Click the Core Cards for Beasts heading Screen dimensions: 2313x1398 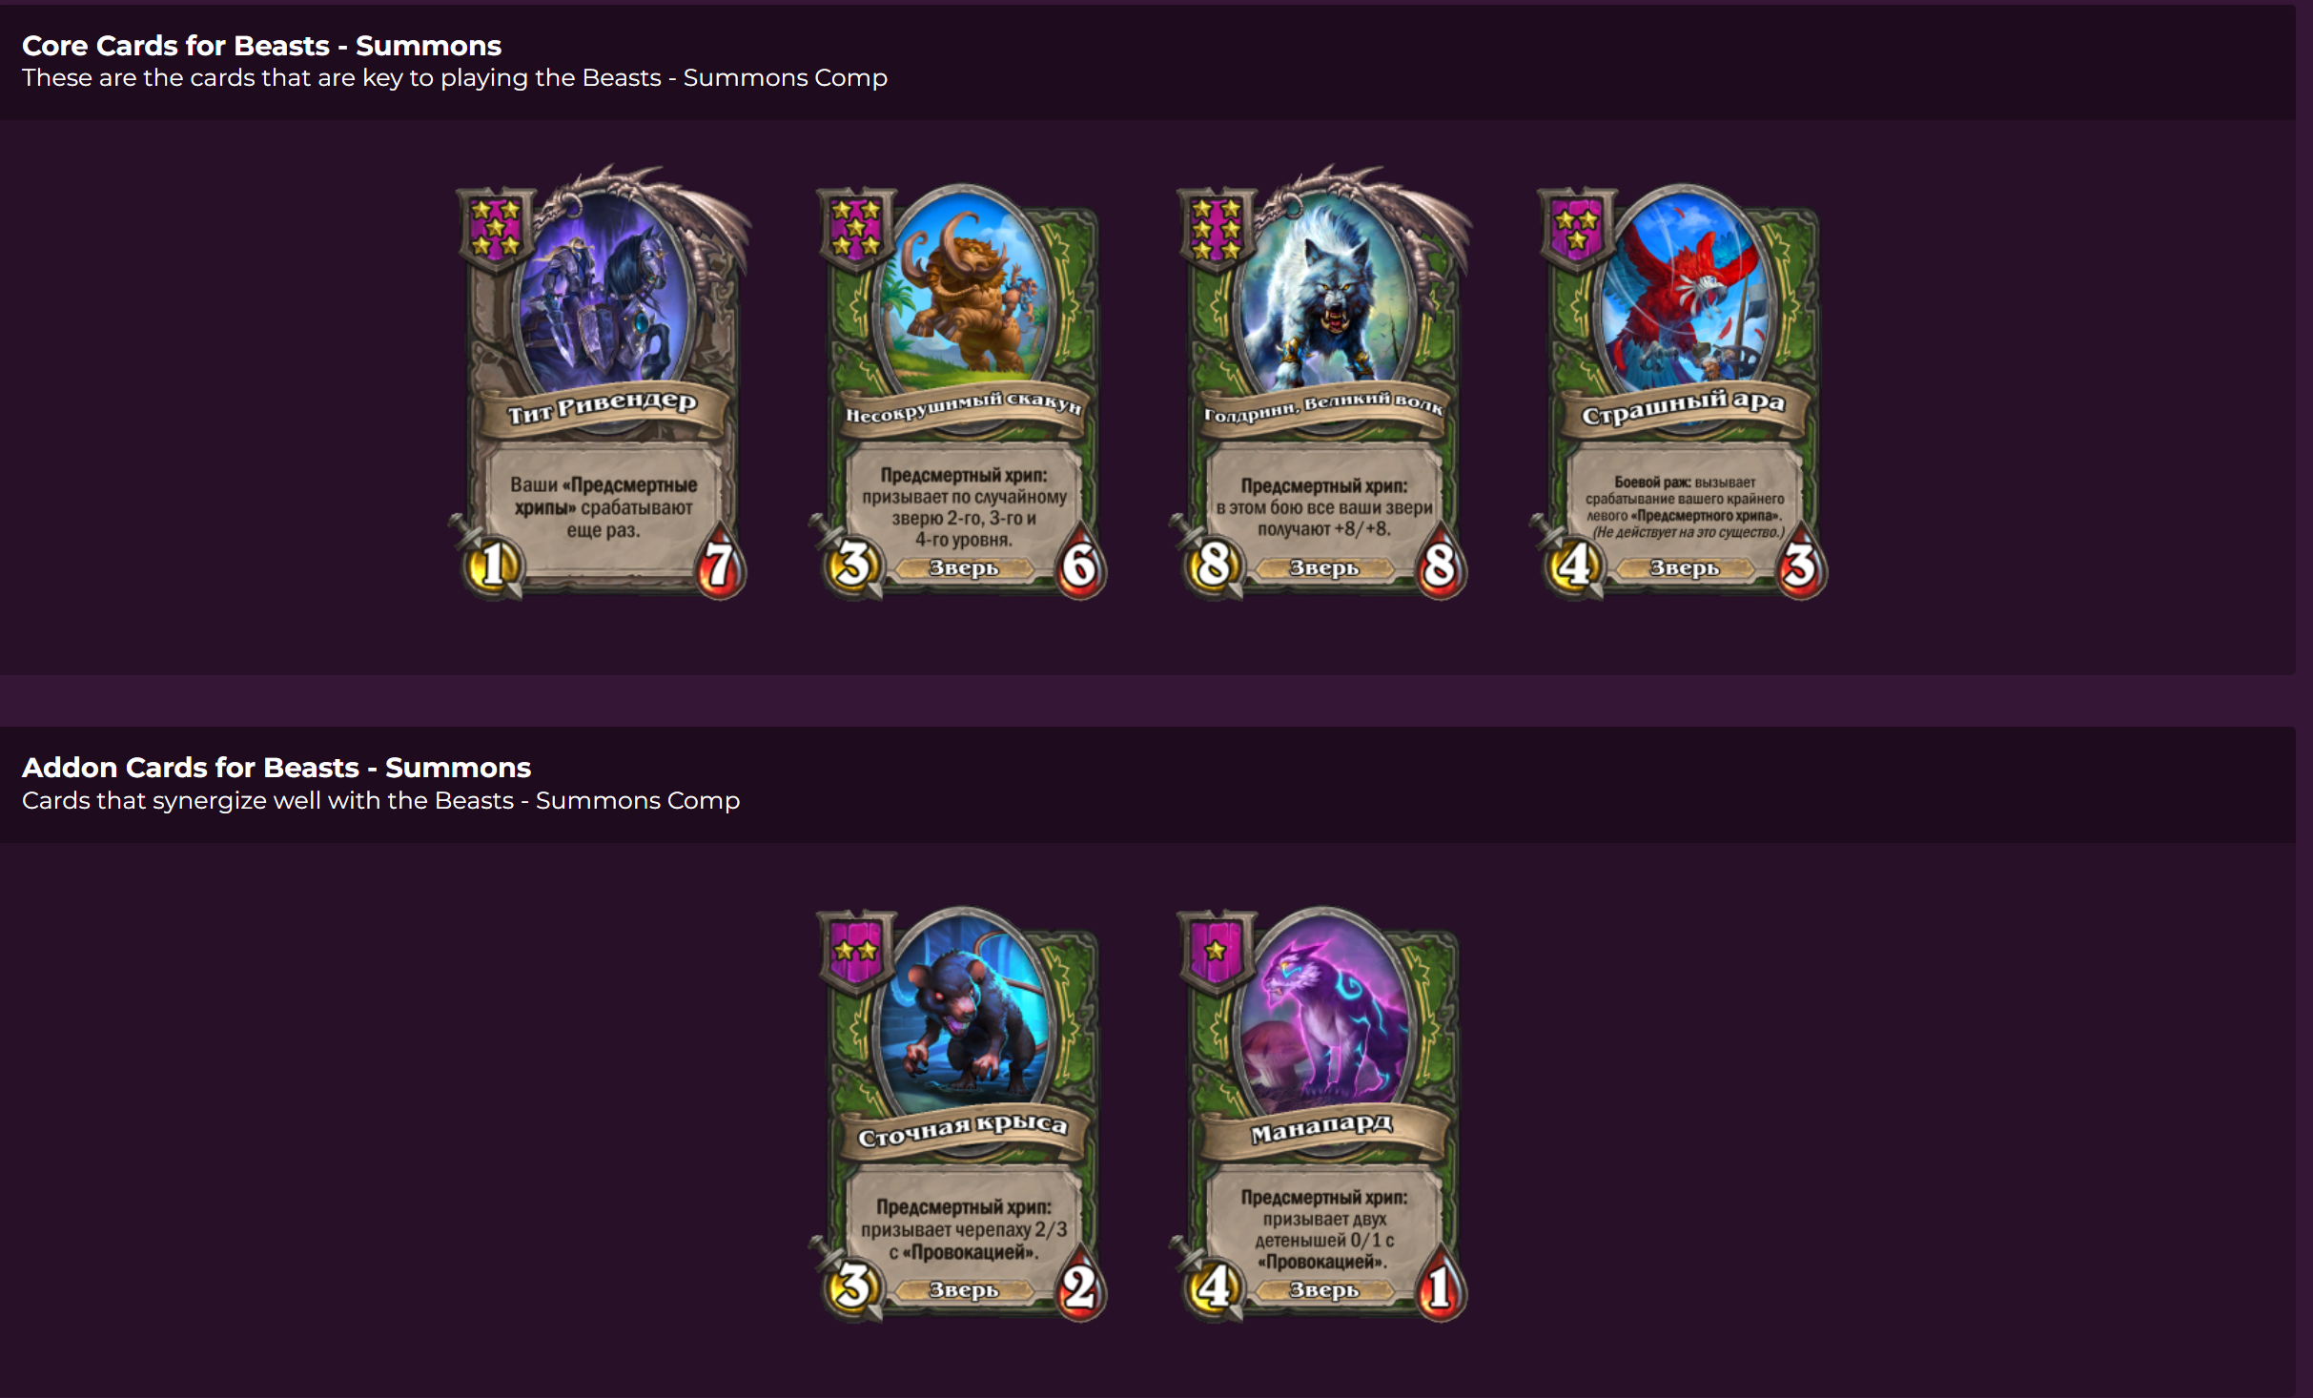tap(261, 46)
